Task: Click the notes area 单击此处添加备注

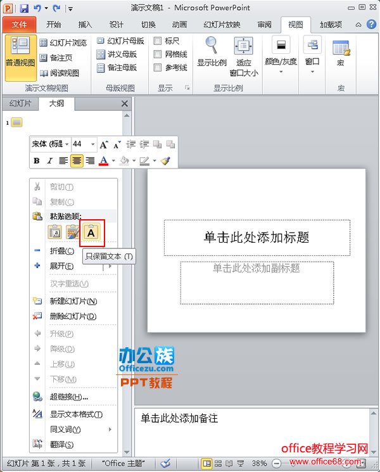Action: 252,432
